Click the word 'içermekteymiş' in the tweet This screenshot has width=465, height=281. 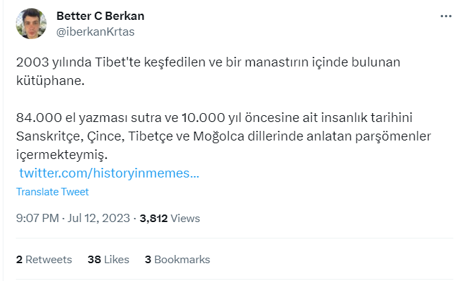tap(61, 155)
